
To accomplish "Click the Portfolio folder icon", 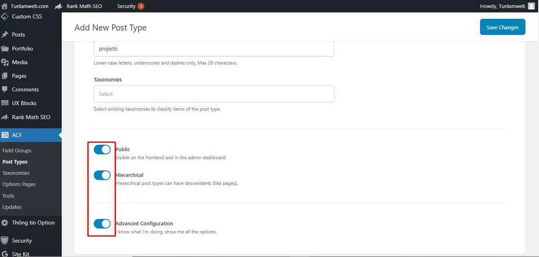I will click(x=5, y=49).
